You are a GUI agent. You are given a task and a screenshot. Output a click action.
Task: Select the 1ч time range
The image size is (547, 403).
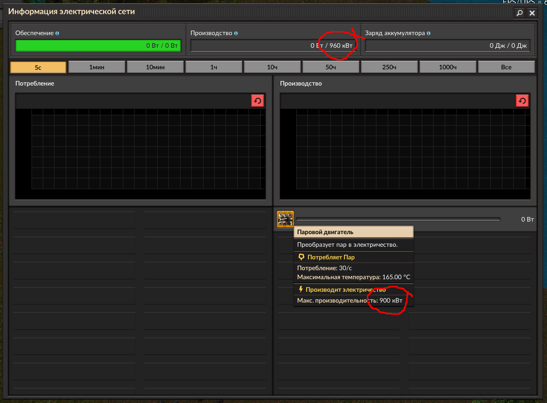pos(214,67)
